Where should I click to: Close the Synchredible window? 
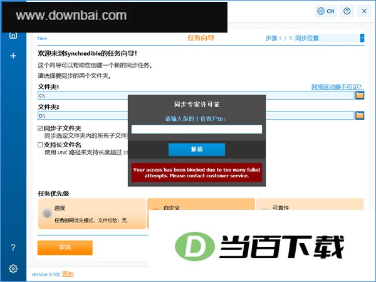coord(364,11)
